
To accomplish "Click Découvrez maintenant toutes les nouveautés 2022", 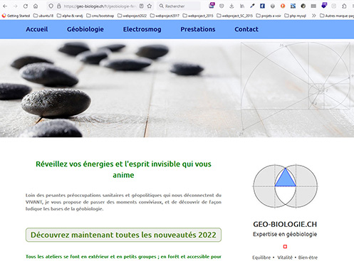I will [x=123, y=235].
